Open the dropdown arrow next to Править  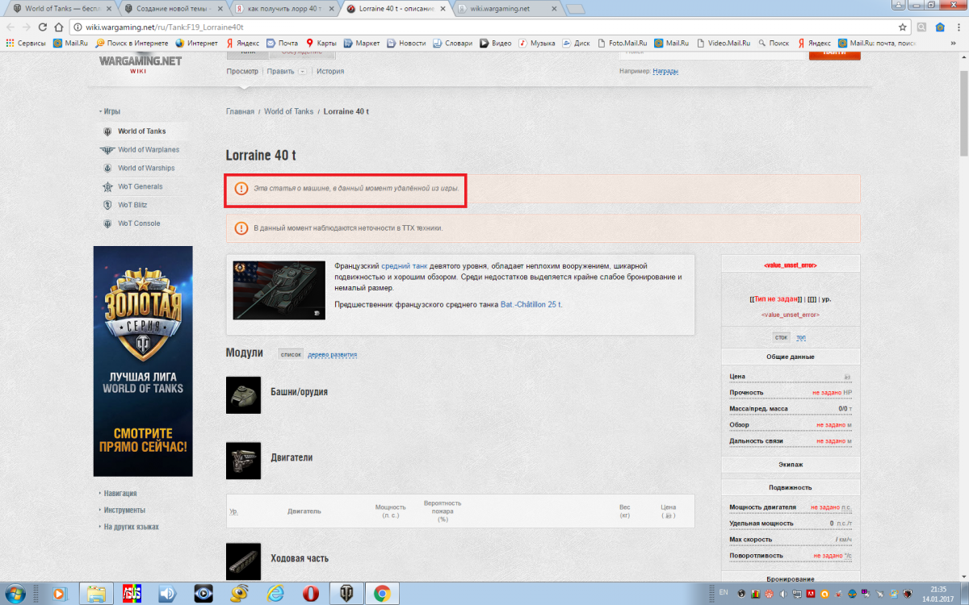point(302,71)
